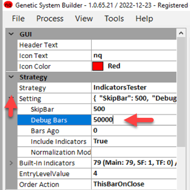Collapse the Setting property group

tap(11, 97)
